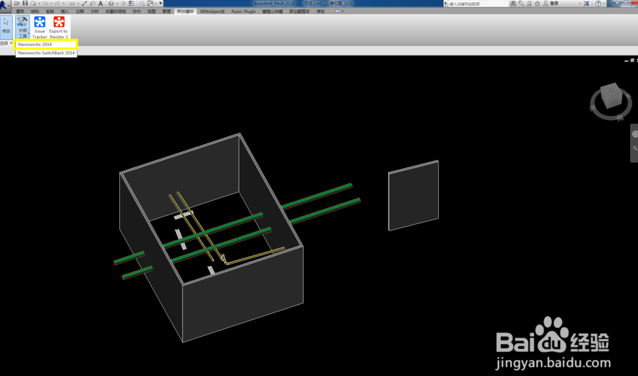Viewport: 638px width, 376px height.
Task: Switch to the 建筑 ribbon tab
Action: click(20, 12)
